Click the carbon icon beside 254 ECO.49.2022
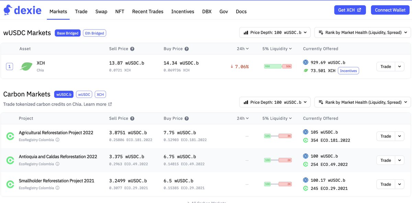 coord(306,164)
